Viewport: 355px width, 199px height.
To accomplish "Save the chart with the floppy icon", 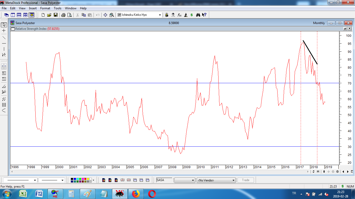I will coord(55,15).
